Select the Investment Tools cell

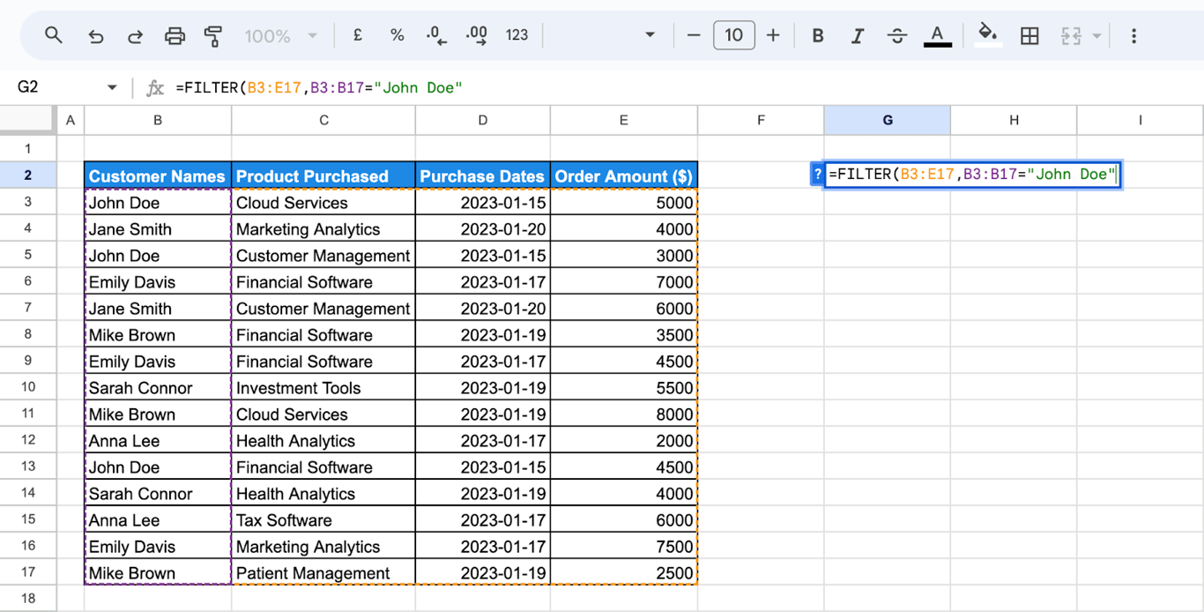point(323,387)
